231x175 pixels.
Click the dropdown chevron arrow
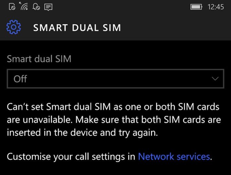[x=215, y=79]
